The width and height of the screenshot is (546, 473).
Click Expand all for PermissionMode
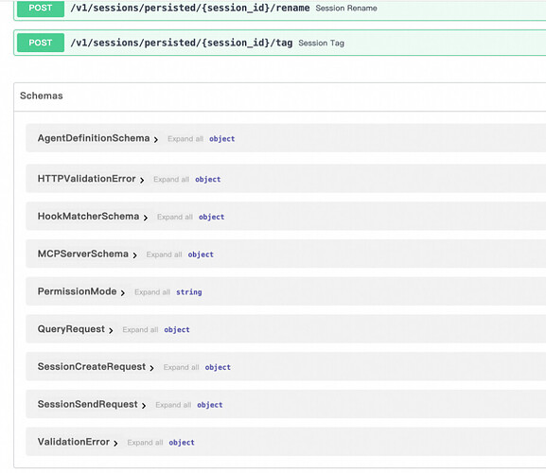pyautogui.click(x=152, y=292)
